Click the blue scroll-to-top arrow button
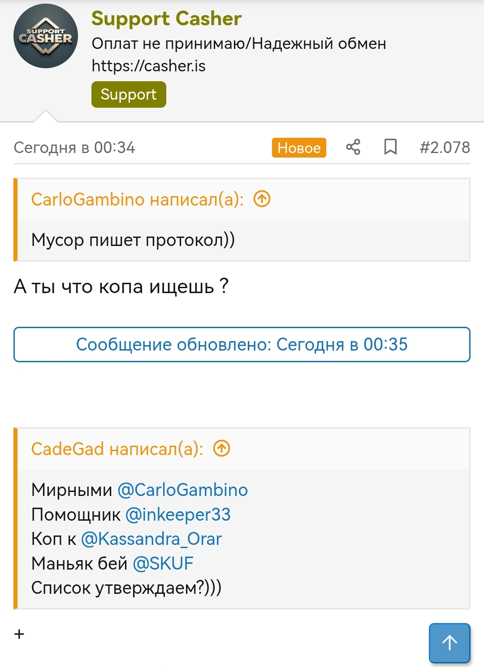The width and height of the screenshot is (484, 667). 449,643
